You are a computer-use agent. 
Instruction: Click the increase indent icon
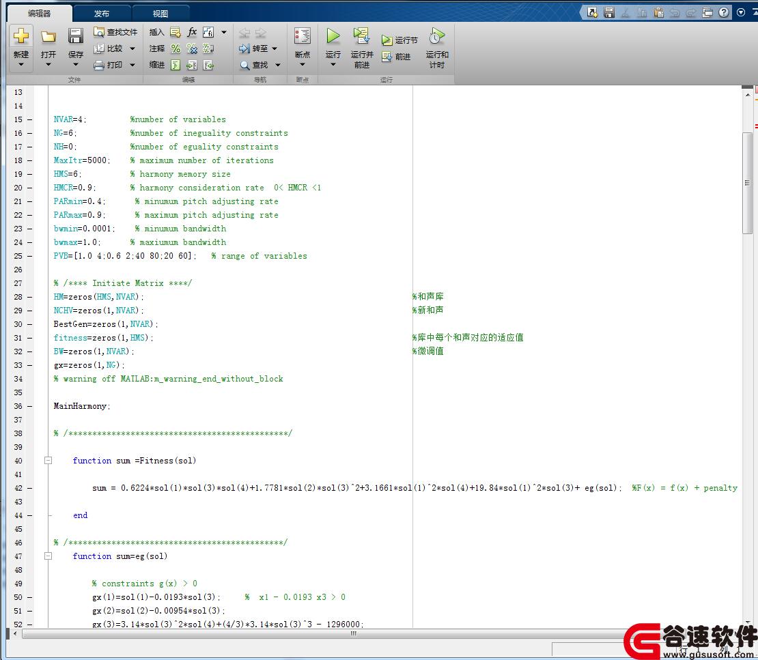(x=192, y=65)
